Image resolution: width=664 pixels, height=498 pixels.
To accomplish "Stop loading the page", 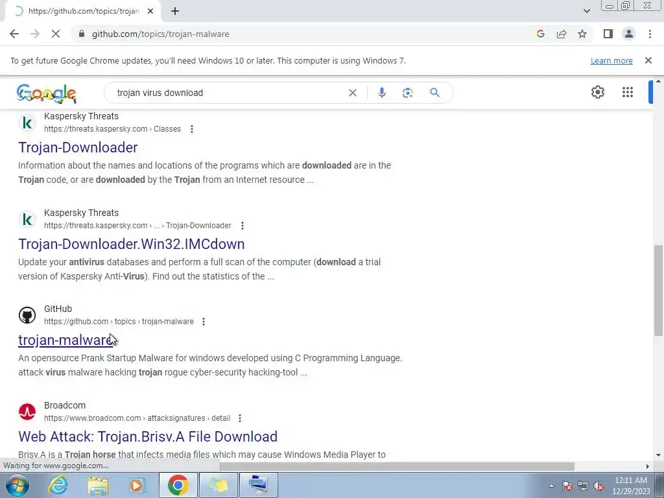I will (56, 34).
